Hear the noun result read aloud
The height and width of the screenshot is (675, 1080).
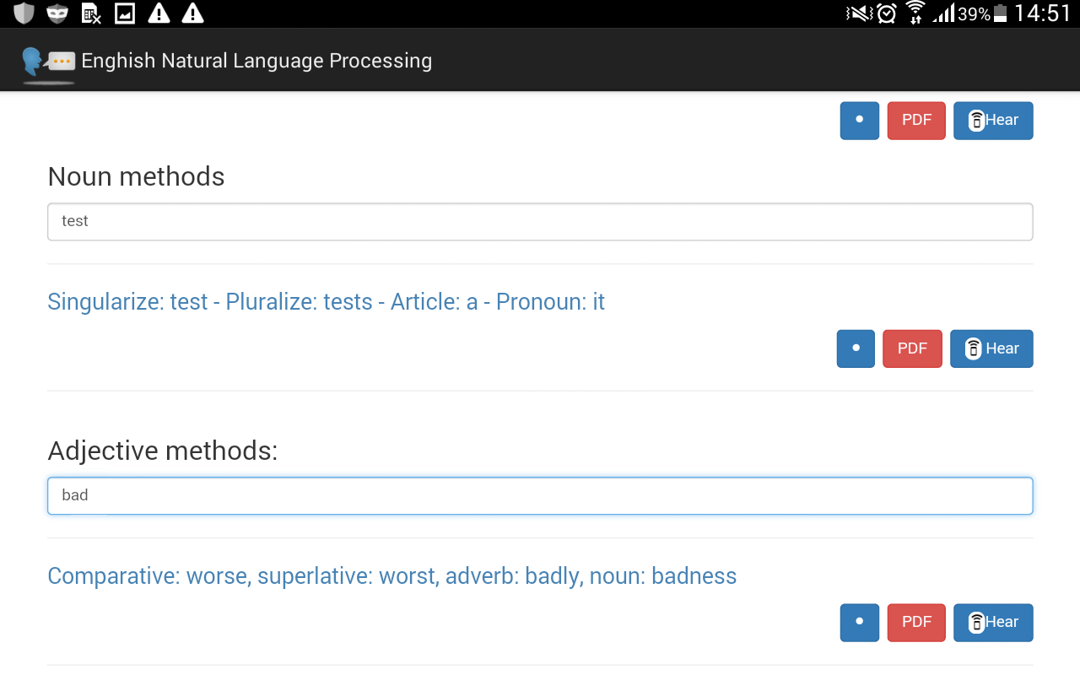point(991,348)
